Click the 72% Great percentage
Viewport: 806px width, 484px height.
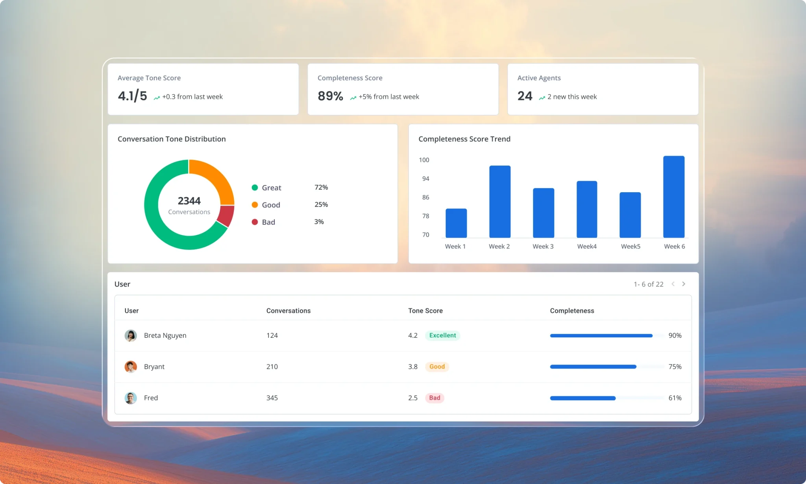pos(321,188)
